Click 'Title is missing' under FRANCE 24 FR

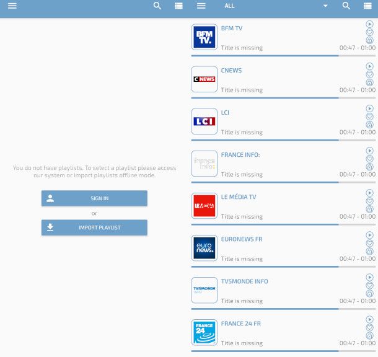pyautogui.click(x=242, y=343)
